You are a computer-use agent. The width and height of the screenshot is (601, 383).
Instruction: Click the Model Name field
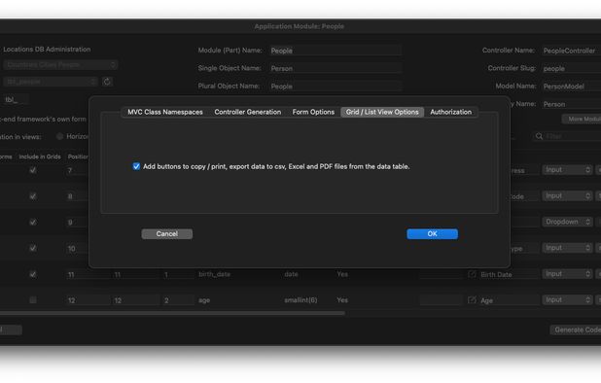coord(572,87)
